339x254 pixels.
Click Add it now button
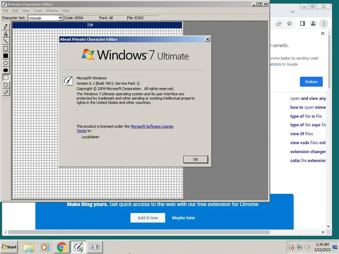(x=148, y=218)
